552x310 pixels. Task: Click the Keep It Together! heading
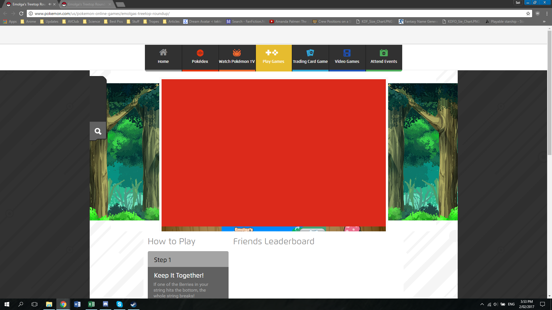(179, 275)
